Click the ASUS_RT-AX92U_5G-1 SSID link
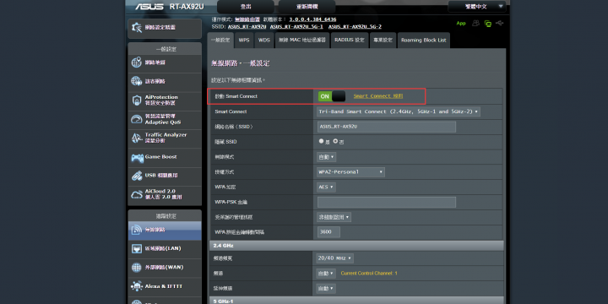 point(296,27)
